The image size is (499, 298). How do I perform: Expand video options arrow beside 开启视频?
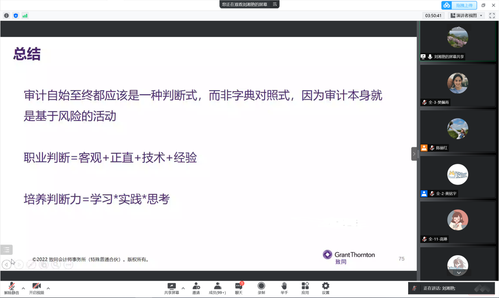[x=48, y=288]
